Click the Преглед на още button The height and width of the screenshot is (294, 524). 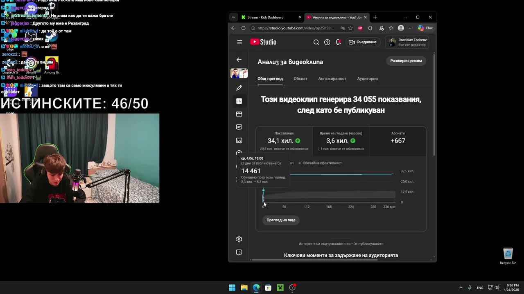tap(281, 220)
